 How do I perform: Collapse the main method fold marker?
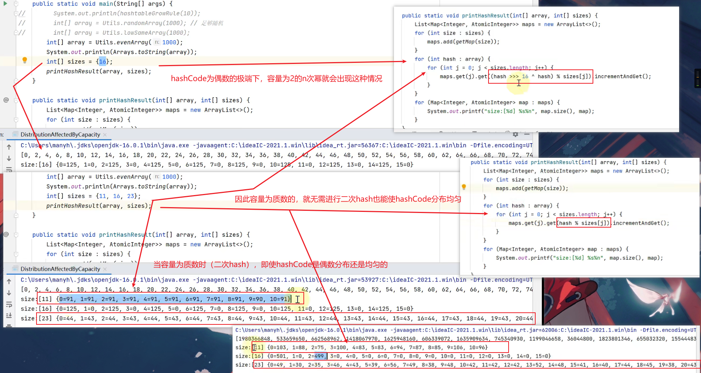(x=16, y=4)
